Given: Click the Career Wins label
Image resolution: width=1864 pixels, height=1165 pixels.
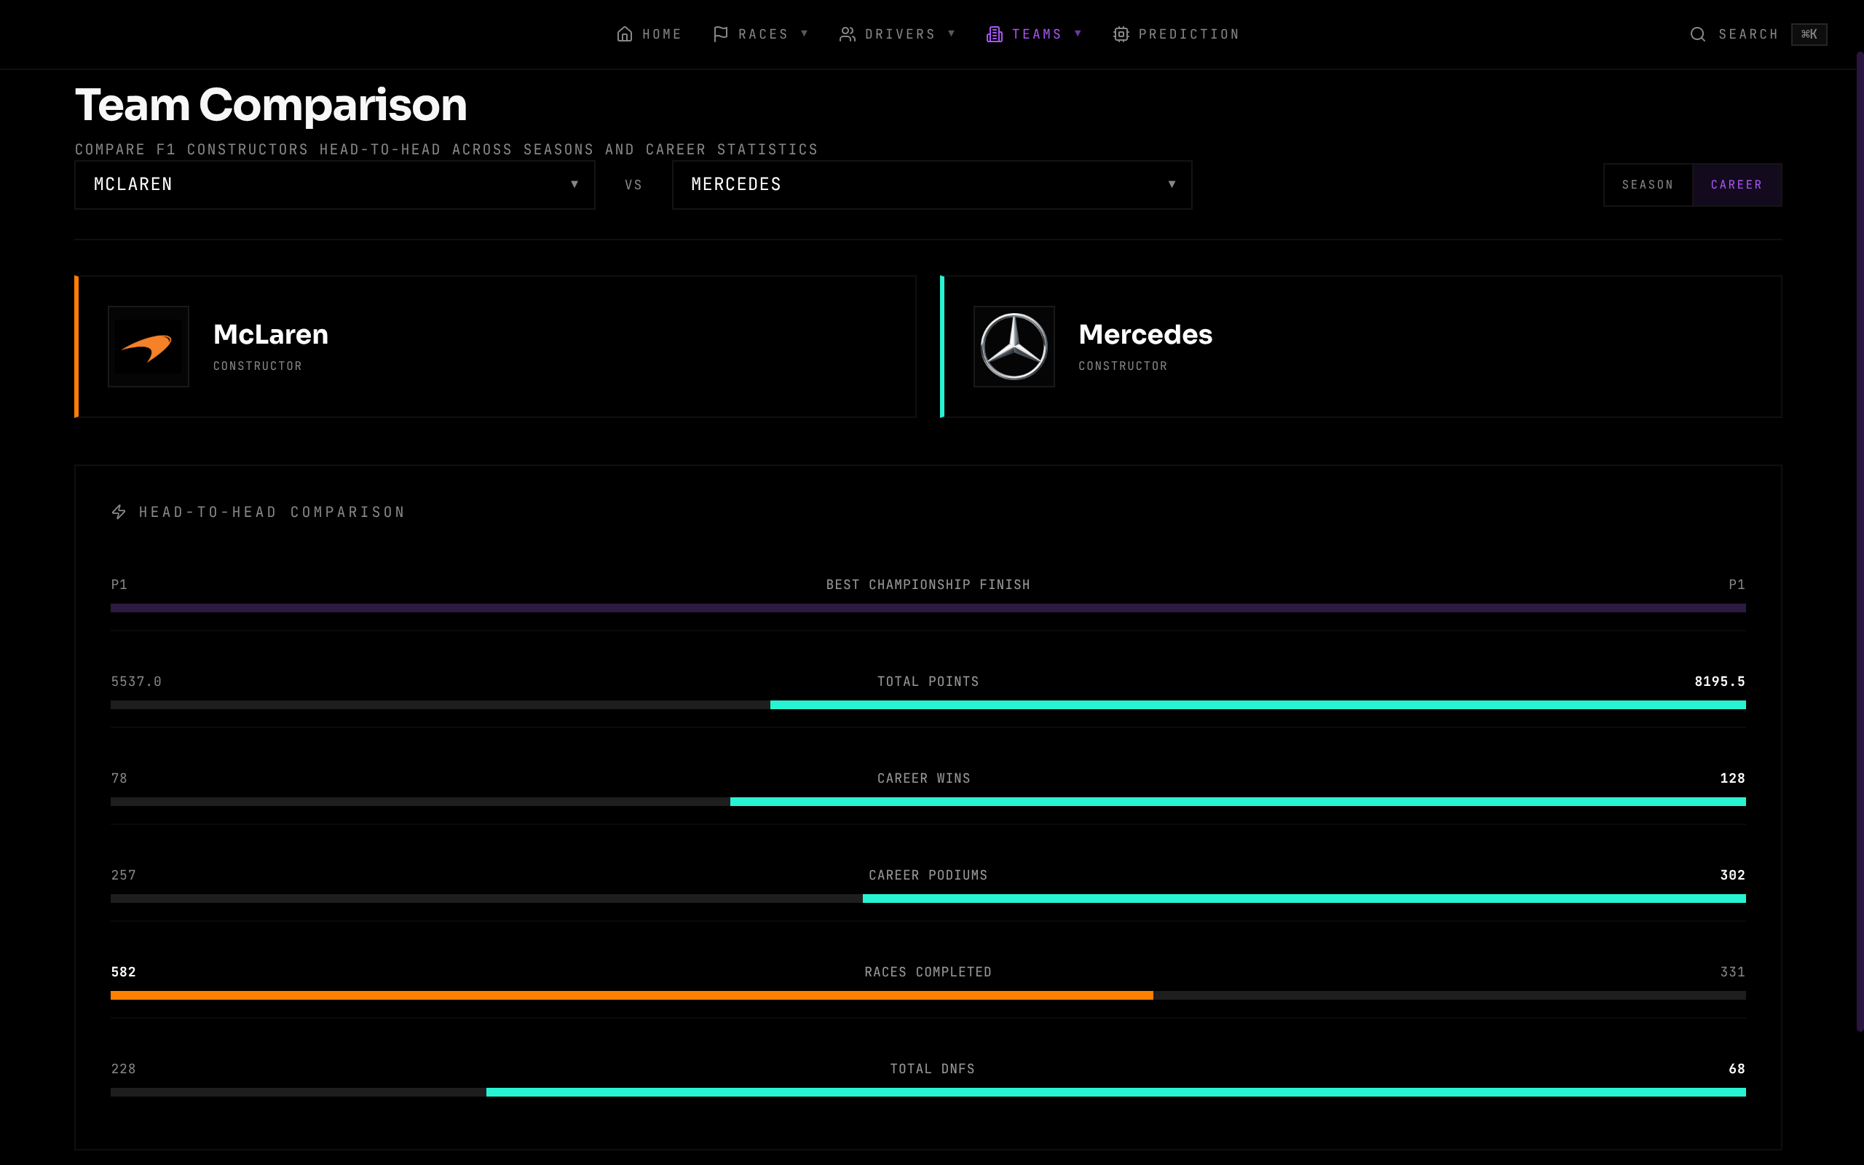Looking at the screenshot, I should point(923,778).
